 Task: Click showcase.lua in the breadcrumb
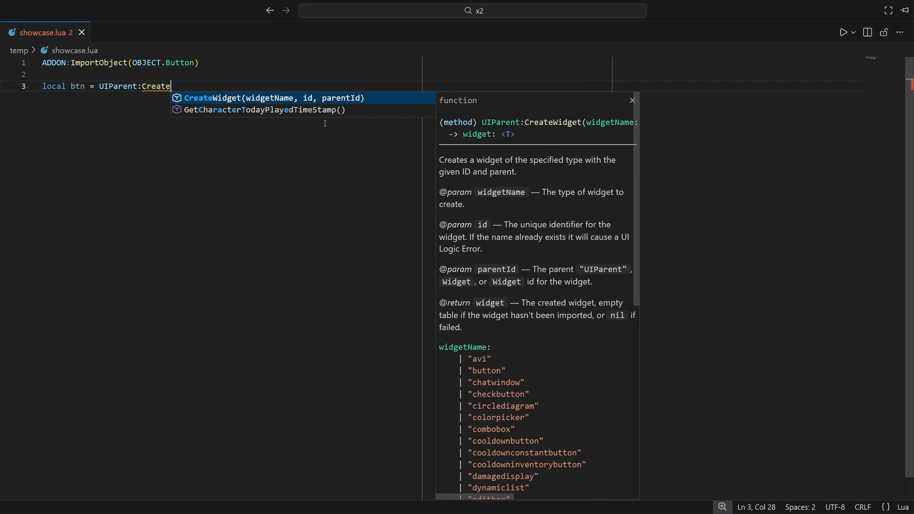click(75, 50)
